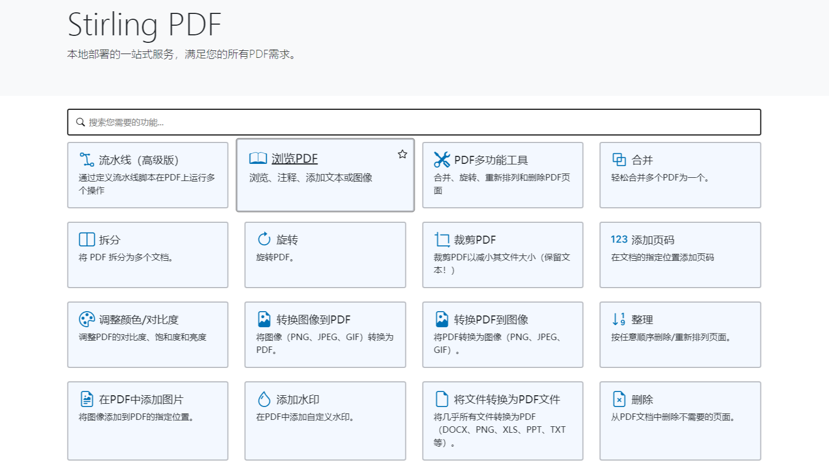
Task: Open the 流水线 (高级版) title link
Action: pyautogui.click(x=139, y=160)
